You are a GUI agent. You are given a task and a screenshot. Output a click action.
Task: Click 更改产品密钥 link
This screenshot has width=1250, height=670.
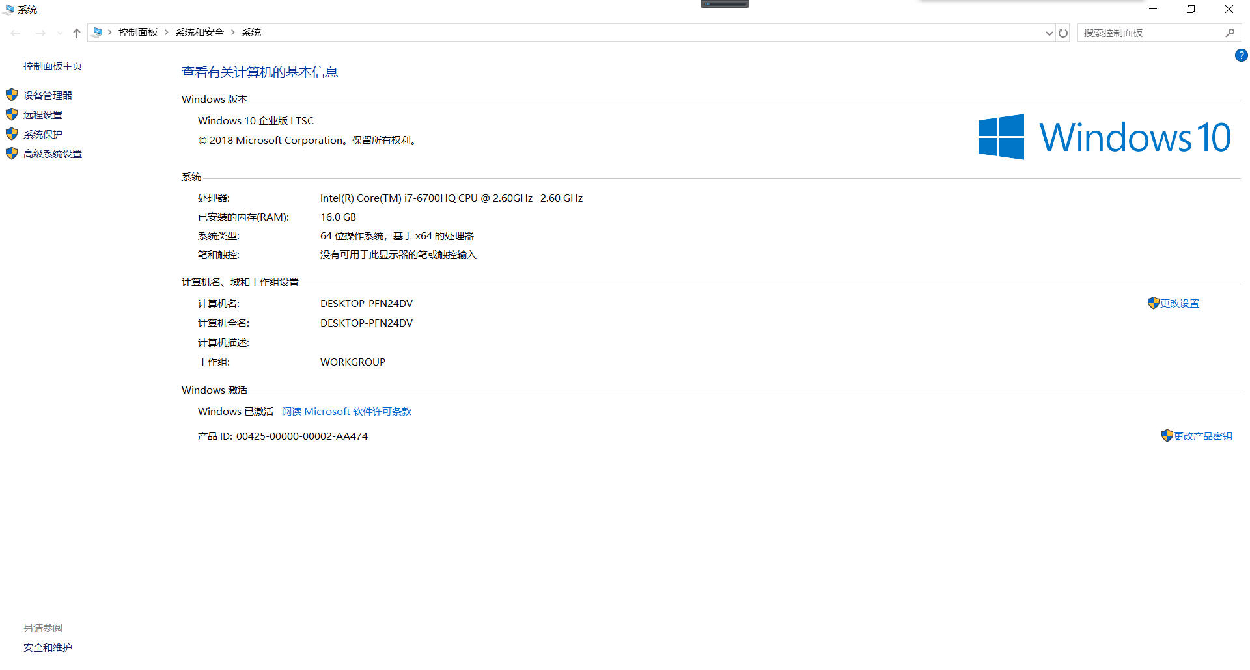click(x=1203, y=436)
